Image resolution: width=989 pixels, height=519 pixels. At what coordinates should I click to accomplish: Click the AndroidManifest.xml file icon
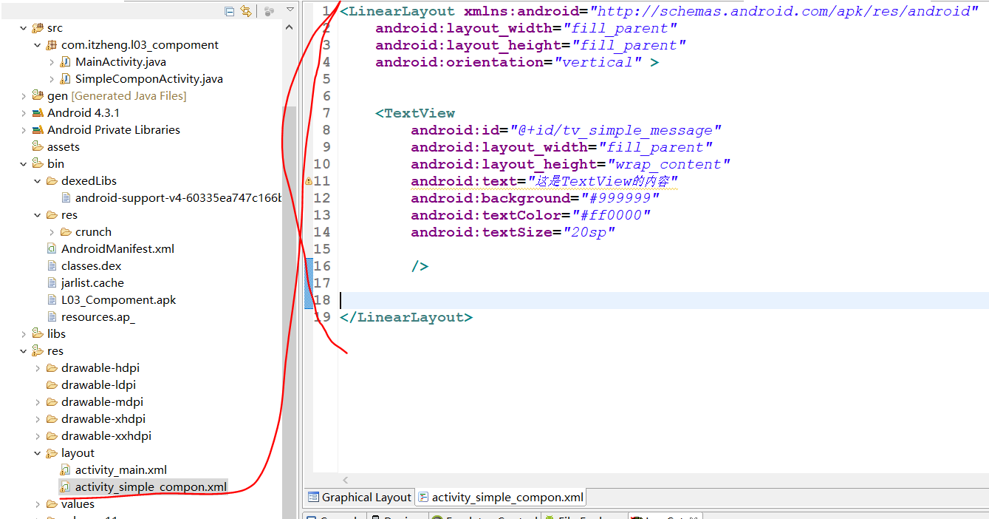(52, 249)
